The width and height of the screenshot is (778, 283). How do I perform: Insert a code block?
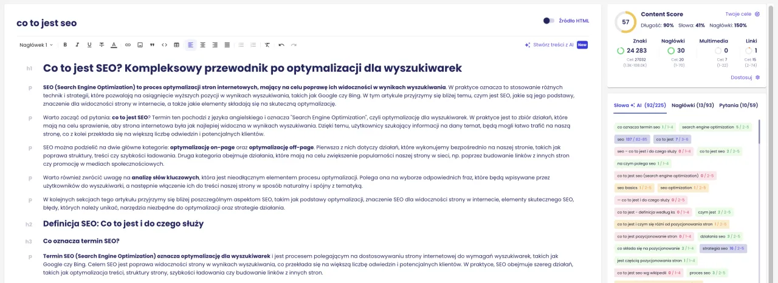pyautogui.click(x=164, y=45)
